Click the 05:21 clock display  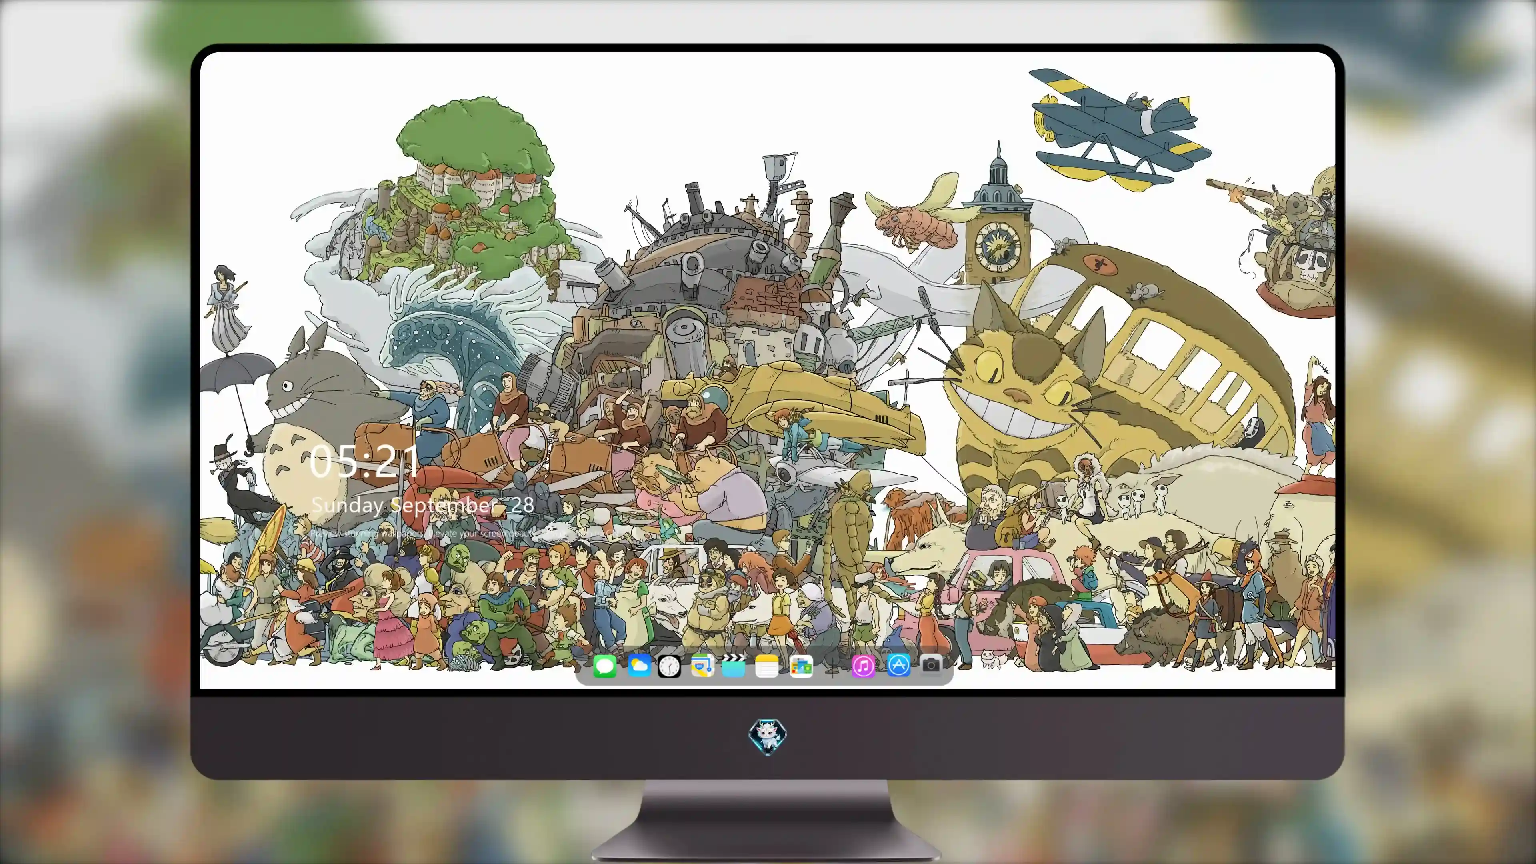tap(364, 461)
